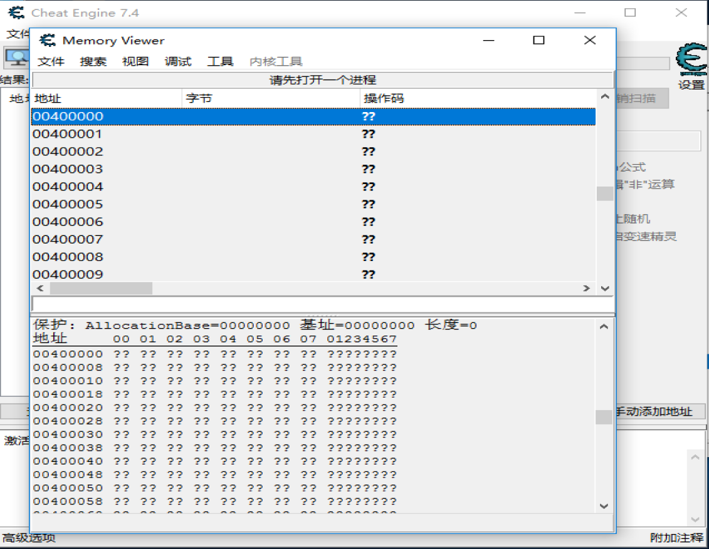Click 附加注释 in Cheat Engine main window
This screenshot has height=549, width=709.
coord(676,538)
